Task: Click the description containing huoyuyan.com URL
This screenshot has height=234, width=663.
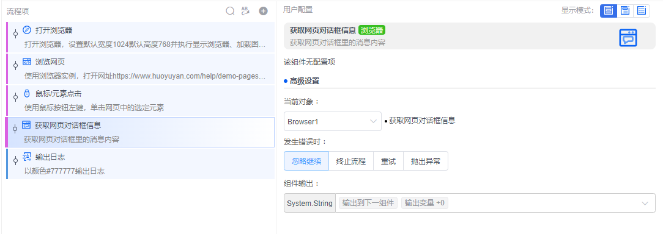Action: [145, 76]
